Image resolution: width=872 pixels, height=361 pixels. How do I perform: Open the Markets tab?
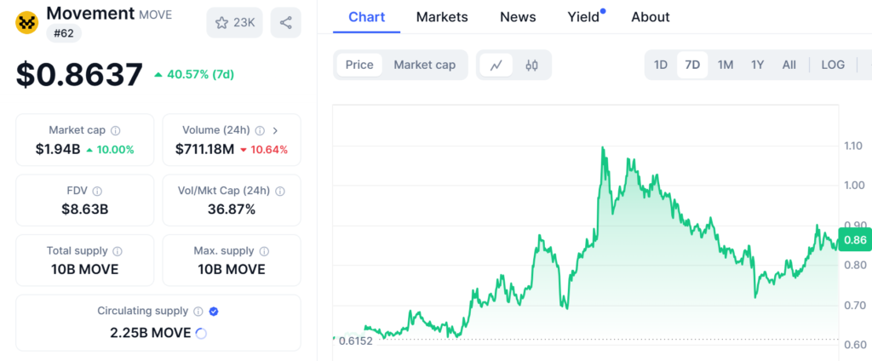tap(442, 17)
